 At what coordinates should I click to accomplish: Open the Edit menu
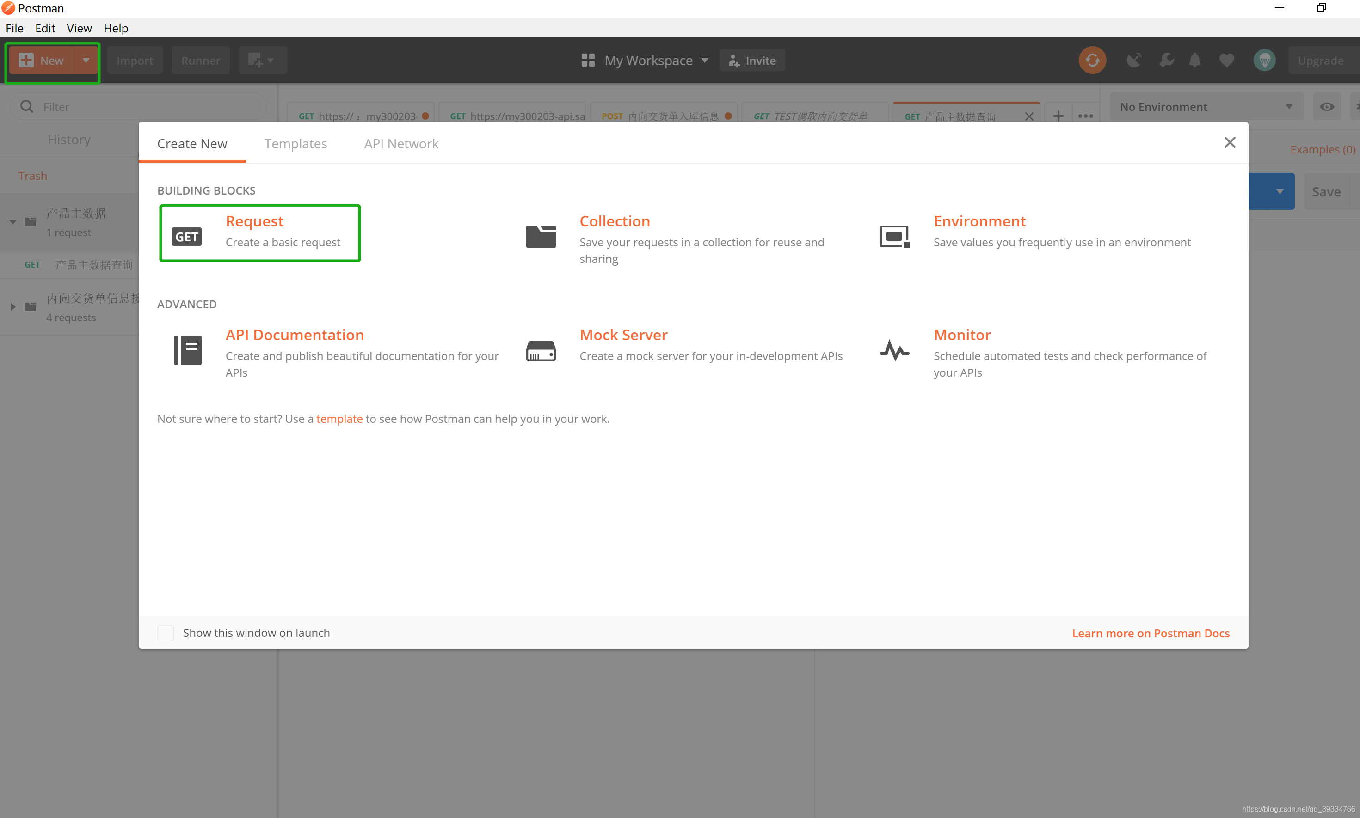(45, 28)
